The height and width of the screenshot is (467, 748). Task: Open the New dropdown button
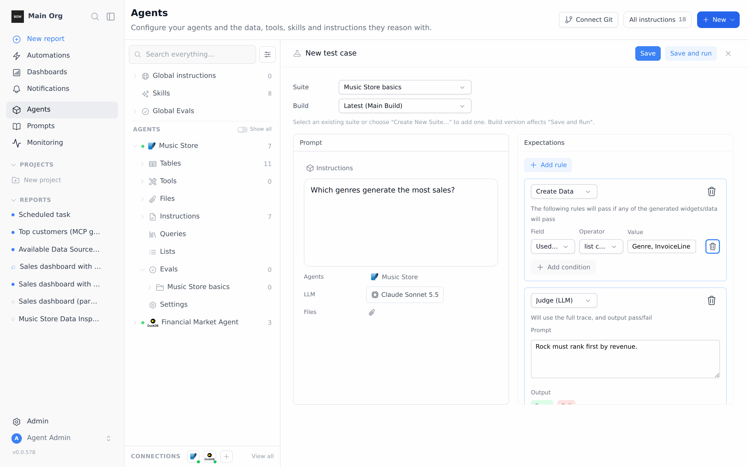718,20
